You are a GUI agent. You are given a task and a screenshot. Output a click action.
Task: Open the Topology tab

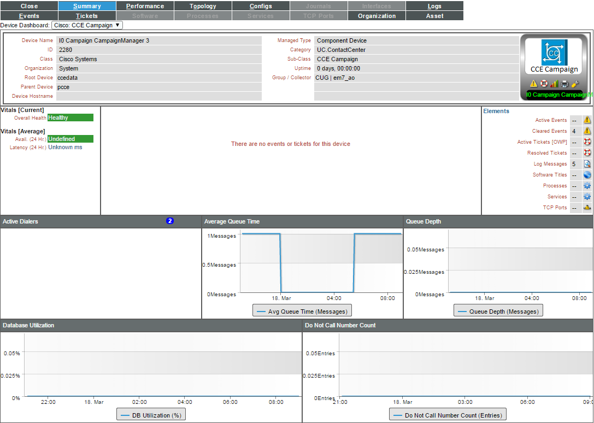[203, 6]
